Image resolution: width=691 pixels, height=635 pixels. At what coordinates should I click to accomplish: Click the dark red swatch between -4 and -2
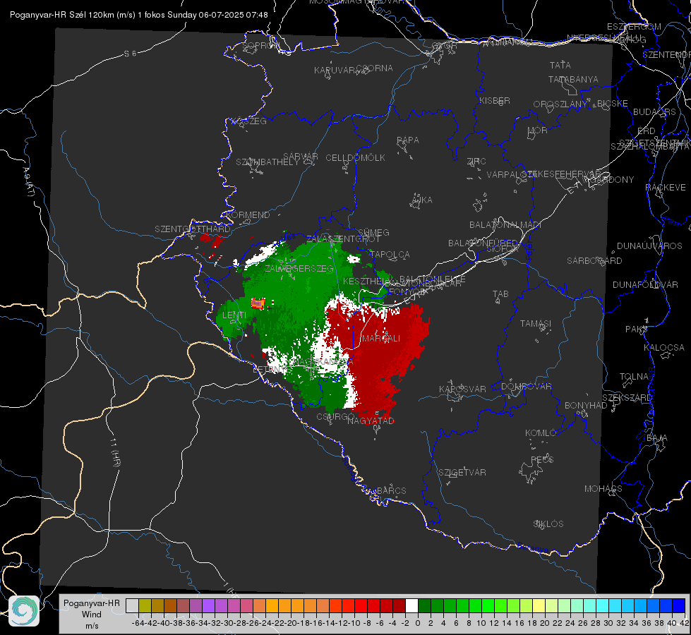pos(399,605)
